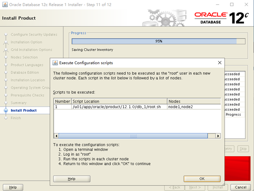Click the Next button in installer window
Image resolution: width=254 pixels, height=191 pixels.
[x=195, y=187]
